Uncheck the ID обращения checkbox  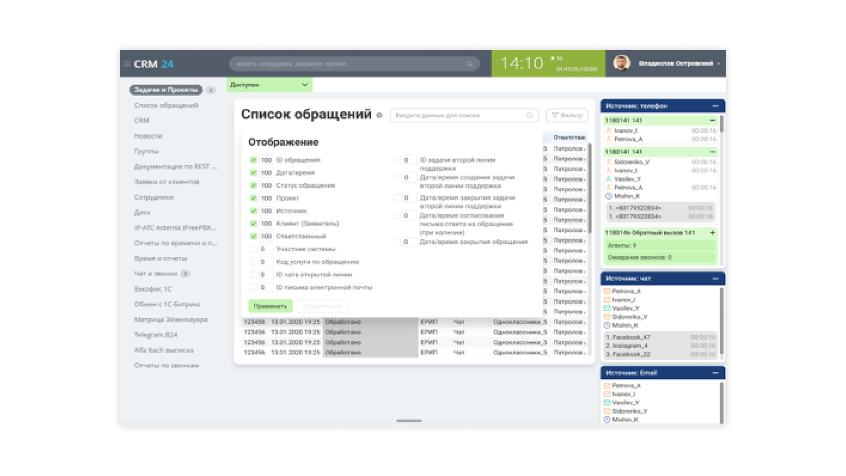coord(254,160)
